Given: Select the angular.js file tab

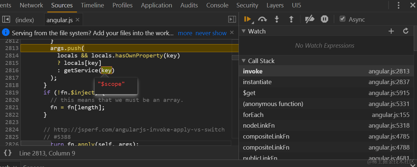Looking at the screenshot, I should [x=60, y=20].
